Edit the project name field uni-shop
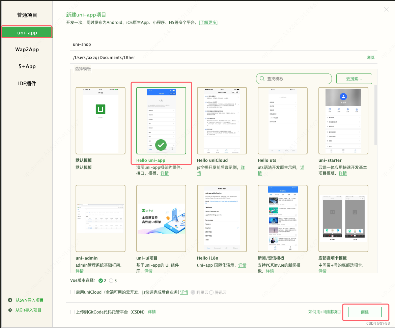The image size is (395, 328). pyautogui.click(x=224, y=44)
